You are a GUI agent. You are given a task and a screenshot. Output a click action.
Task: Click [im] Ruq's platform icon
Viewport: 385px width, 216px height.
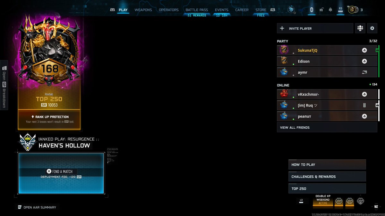pyautogui.click(x=364, y=105)
